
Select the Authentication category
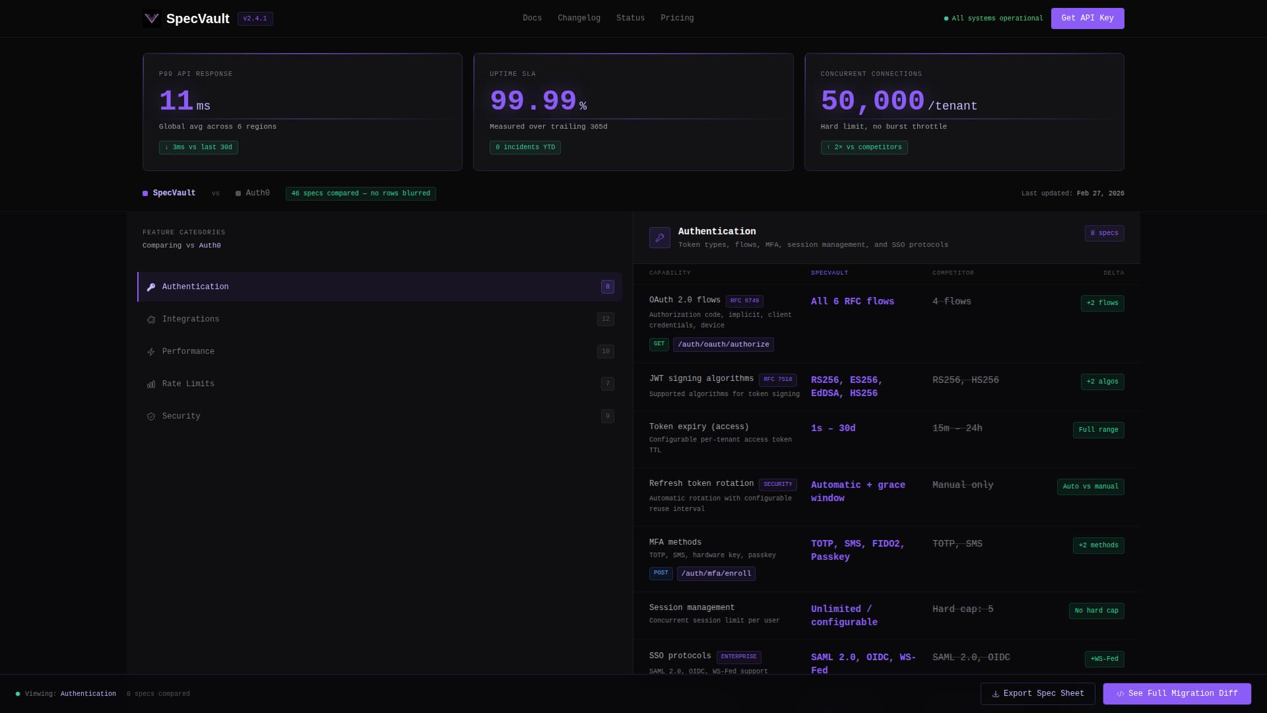pyautogui.click(x=379, y=287)
